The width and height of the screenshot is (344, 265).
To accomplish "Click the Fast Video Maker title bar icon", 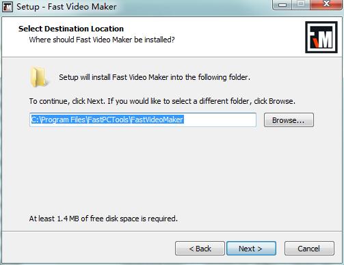I will click(8, 7).
